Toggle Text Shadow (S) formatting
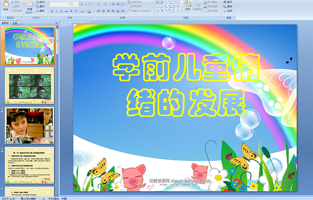The image size is (313, 200). click(x=71, y=11)
